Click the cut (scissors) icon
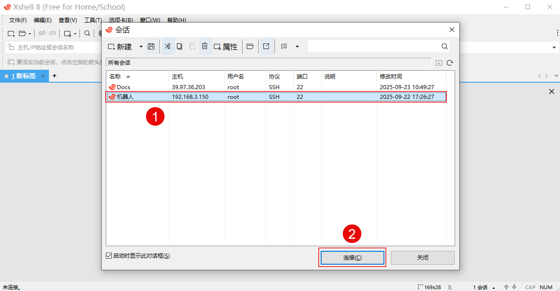560x291 pixels. coord(168,47)
